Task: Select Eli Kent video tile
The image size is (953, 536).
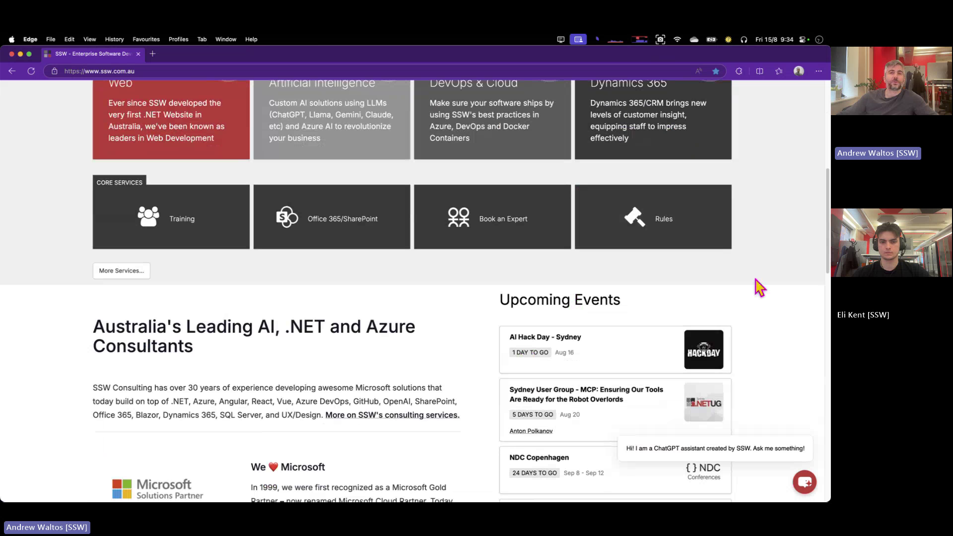Action: pos(891,243)
